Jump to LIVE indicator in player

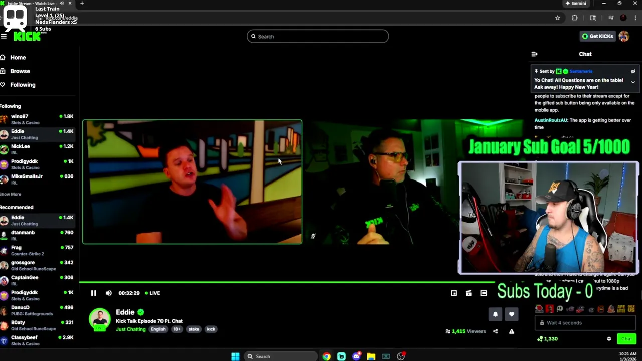point(152,293)
